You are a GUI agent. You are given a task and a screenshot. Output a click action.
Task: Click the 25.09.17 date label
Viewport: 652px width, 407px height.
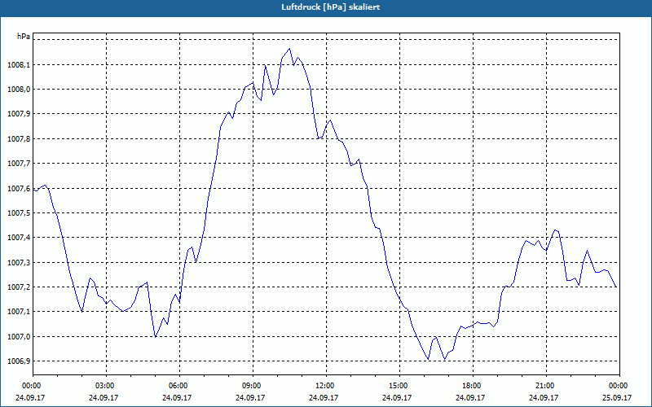(x=617, y=397)
